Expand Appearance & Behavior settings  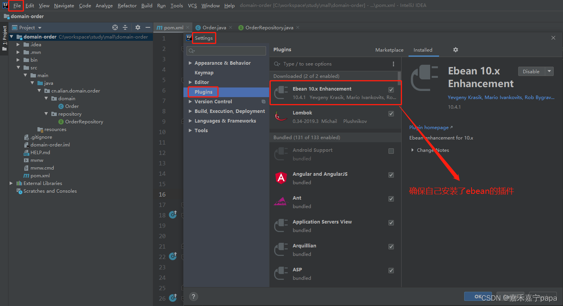pos(190,63)
